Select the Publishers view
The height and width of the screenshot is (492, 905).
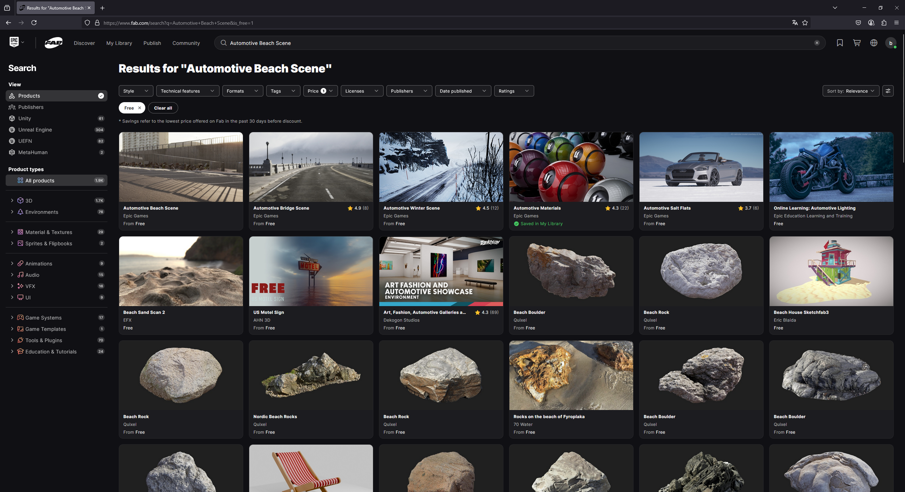[x=57, y=107]
